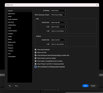Open the Bins Double-click dropdown
103x93 pixels.
pos(59,23)
